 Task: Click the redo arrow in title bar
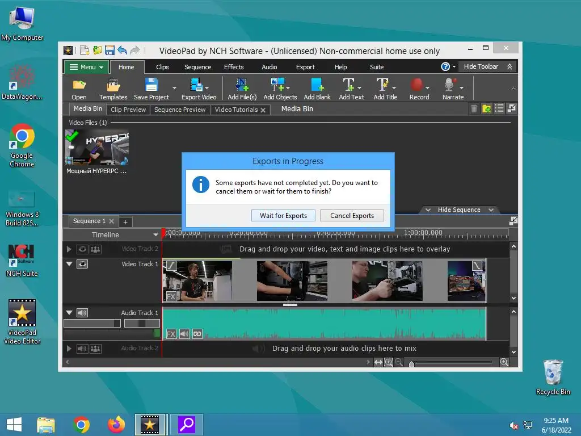[x=135, y=50]
